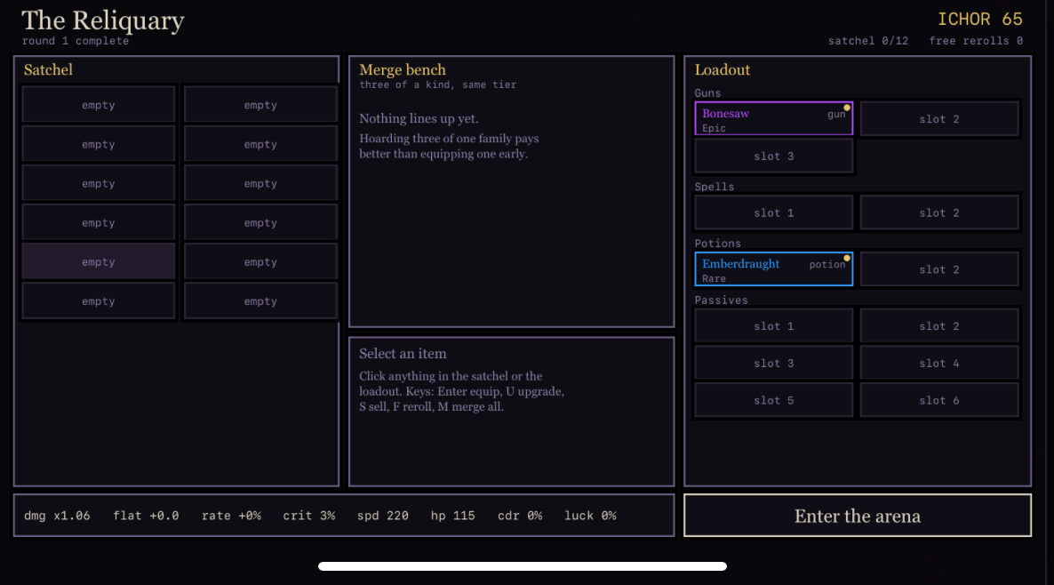Click the cdr 0% stat
The height and width of the screenshot is (585, 1054).
520,516
